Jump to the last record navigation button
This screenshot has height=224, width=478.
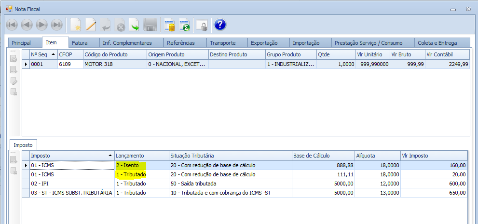point(57,25)
